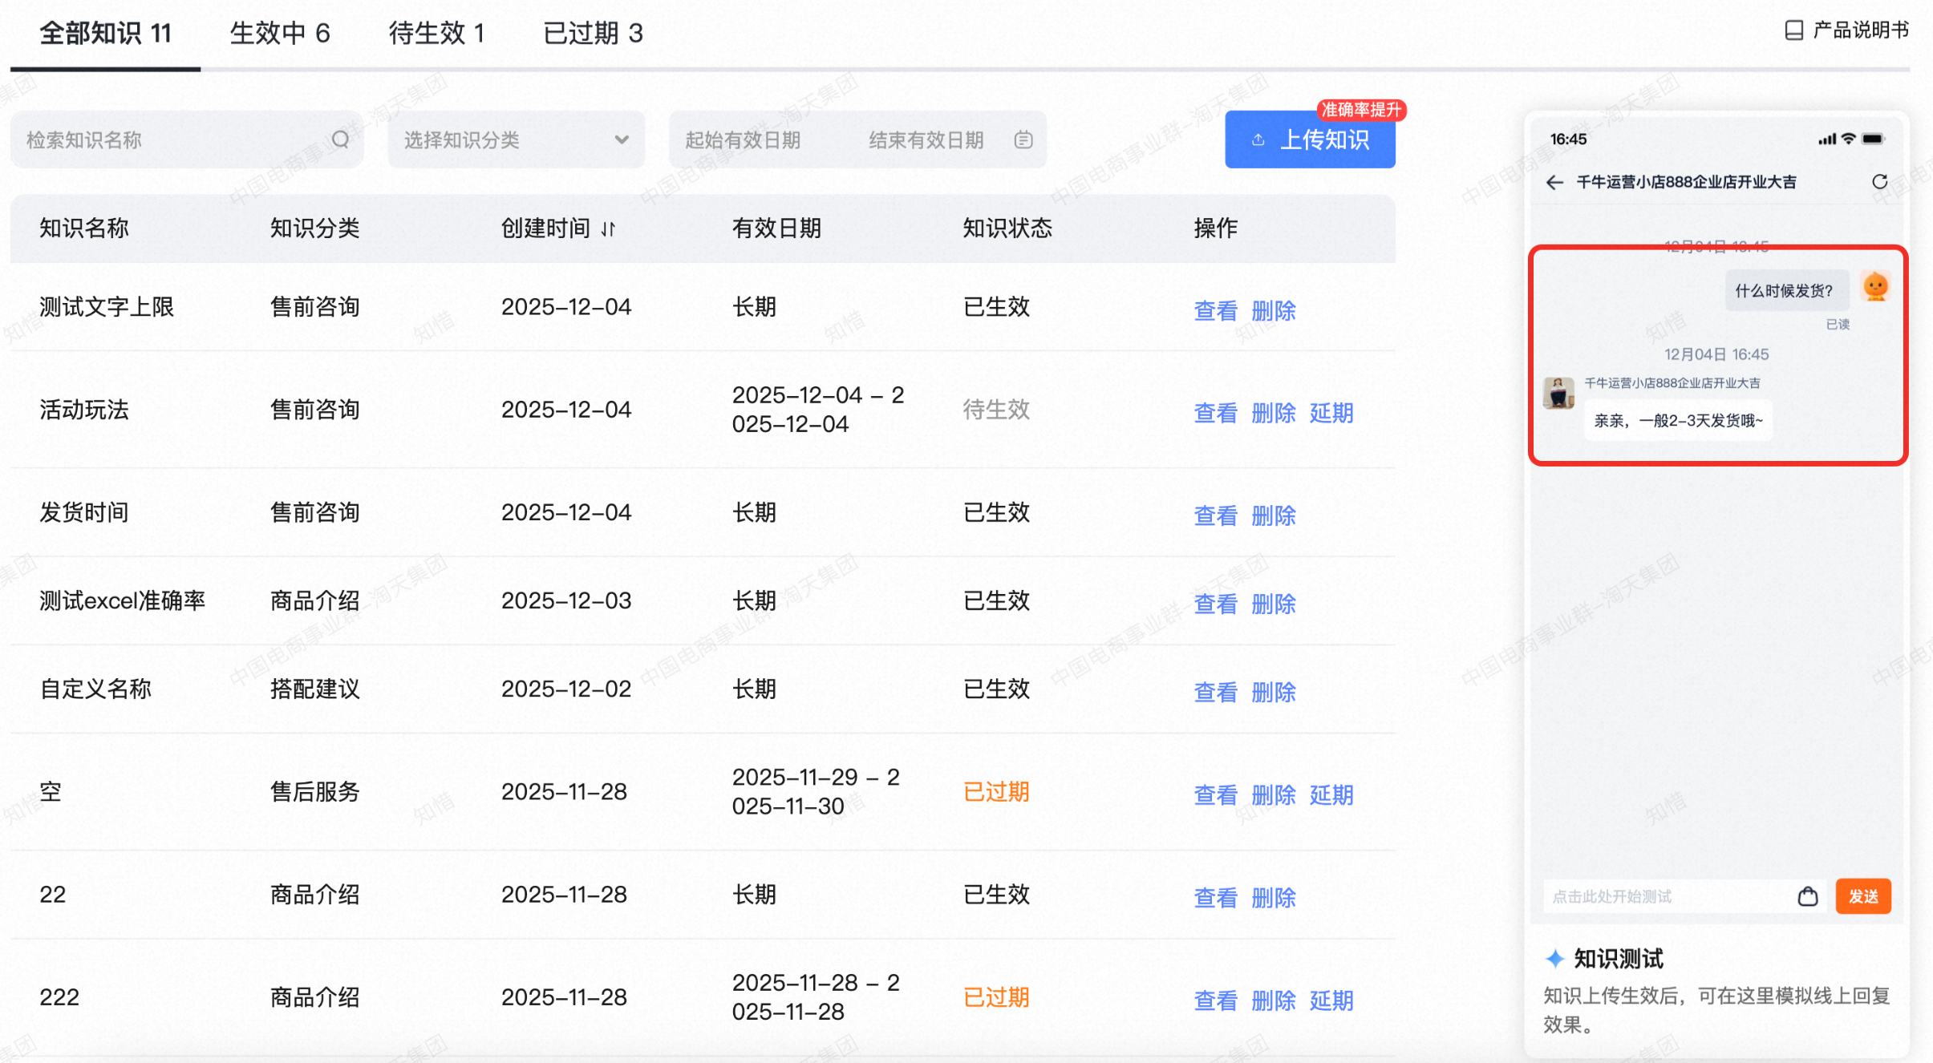1933x1063 pixels.
Task: Delete the 测试excel准确率 entry
Action: [x=1274, y=604]
